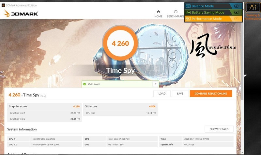This screenshot has width=261, height=155.
Task: Toggle the Battery Saving Mode graph button
Action: coord(236,12)
